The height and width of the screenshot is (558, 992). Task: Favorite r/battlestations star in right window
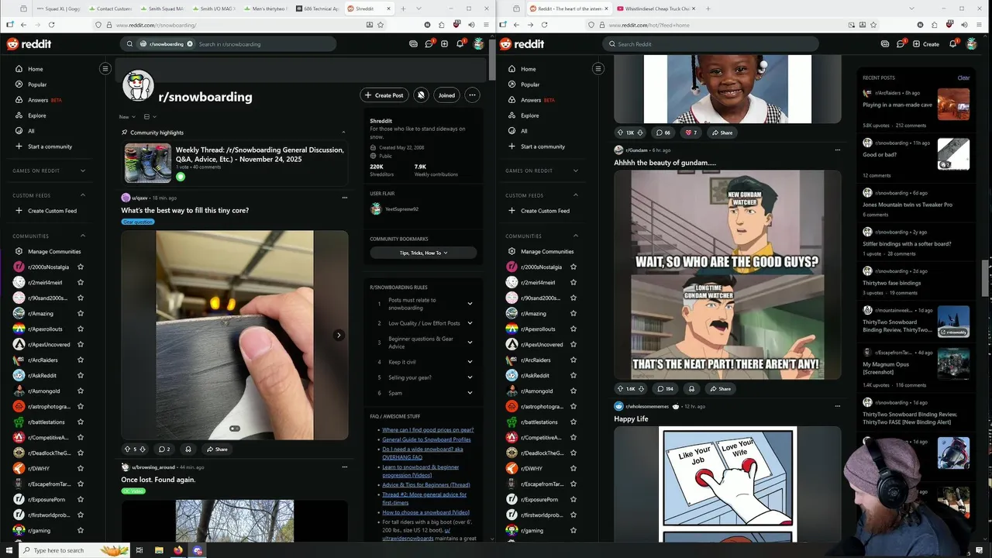coord(573,422)
